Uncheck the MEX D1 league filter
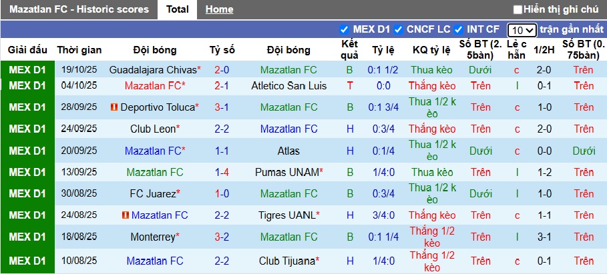 point(345,29)
